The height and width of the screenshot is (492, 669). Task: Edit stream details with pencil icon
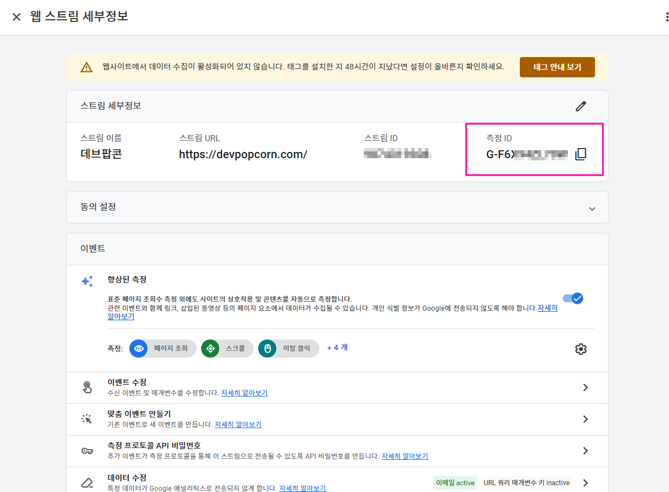pos(581,106)
